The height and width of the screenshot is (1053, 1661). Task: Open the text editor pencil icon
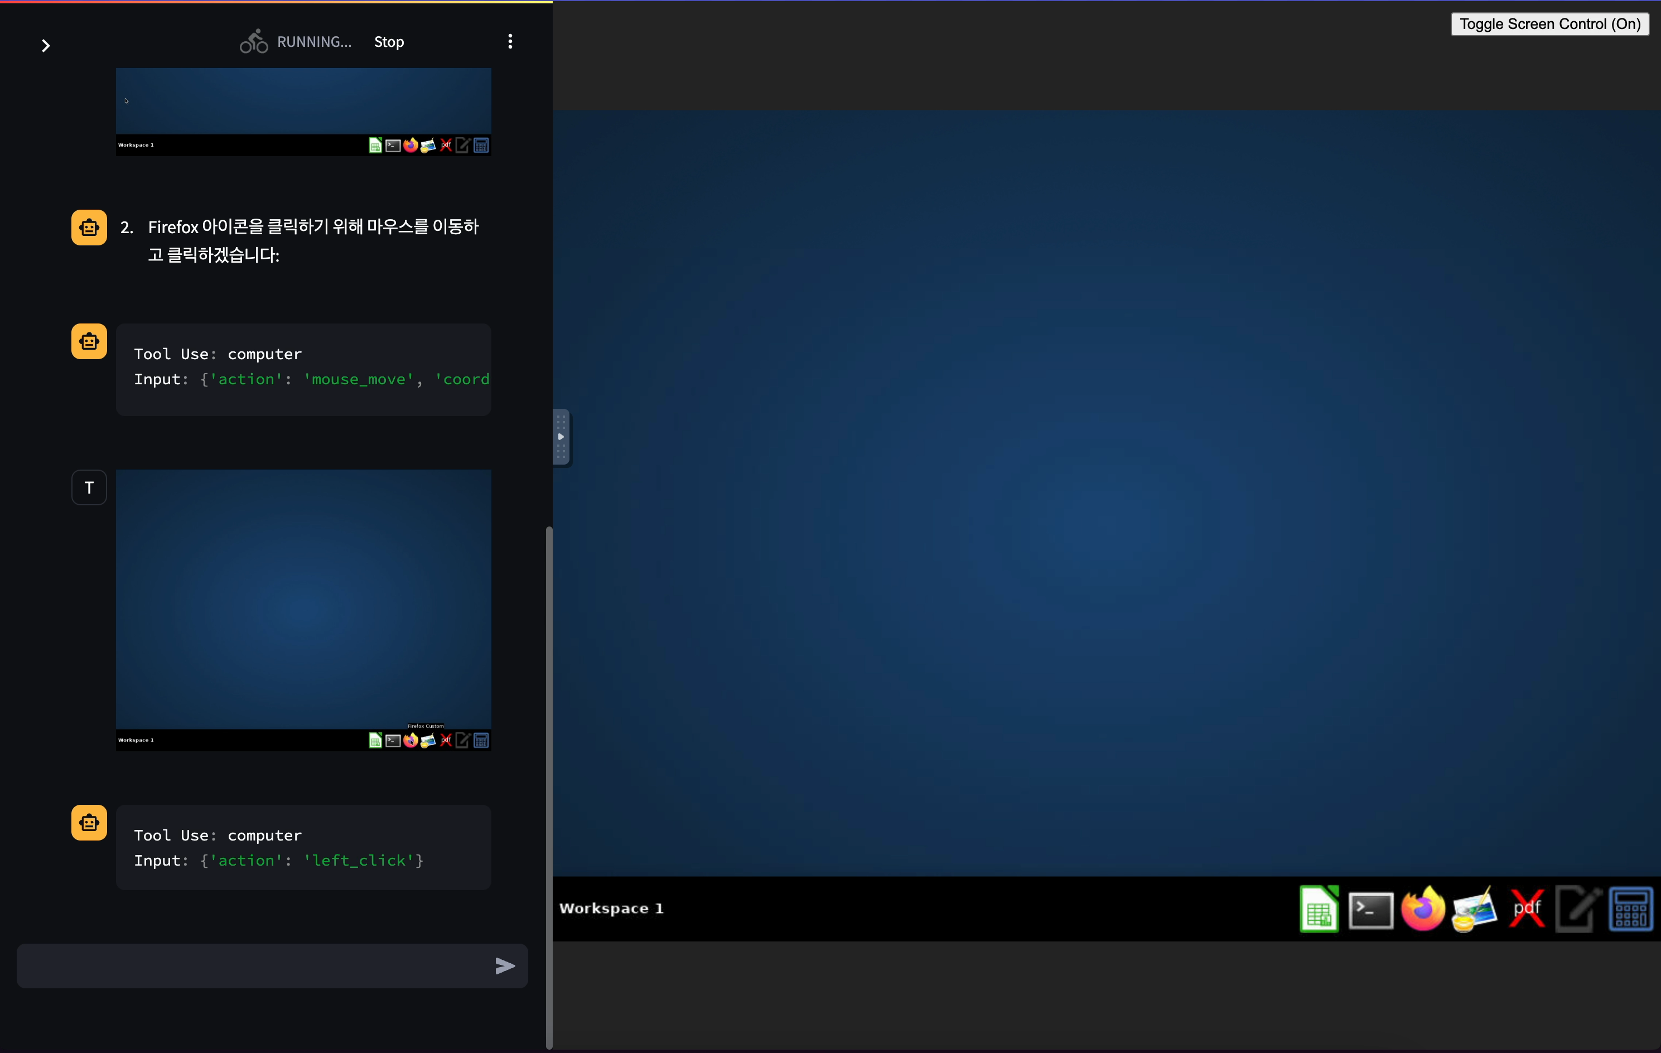click(1577, 910)
